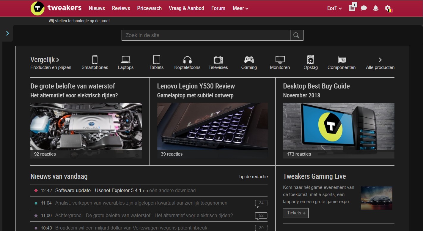Click the Tickets button

coord(295,213)
